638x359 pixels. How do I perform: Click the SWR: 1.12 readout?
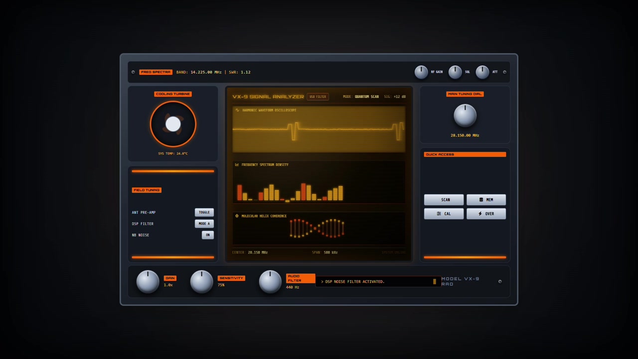[x=240, y=72]
